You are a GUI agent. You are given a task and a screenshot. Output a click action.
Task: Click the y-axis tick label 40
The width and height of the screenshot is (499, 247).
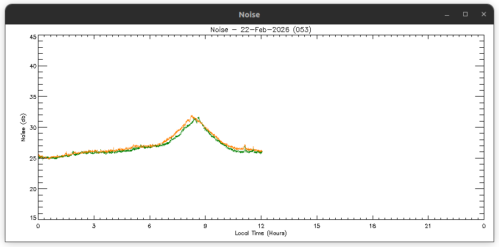click(33, 66)
